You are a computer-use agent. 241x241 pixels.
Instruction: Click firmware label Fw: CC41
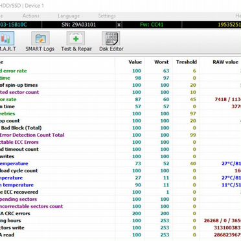[152, 25]
